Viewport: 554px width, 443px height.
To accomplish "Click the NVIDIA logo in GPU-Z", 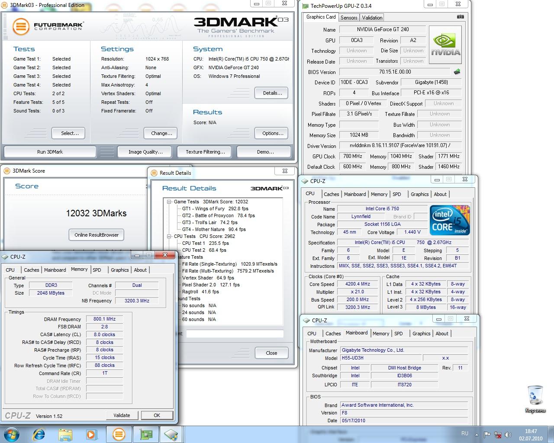I will pyautogui.click(x=445, y=45).
